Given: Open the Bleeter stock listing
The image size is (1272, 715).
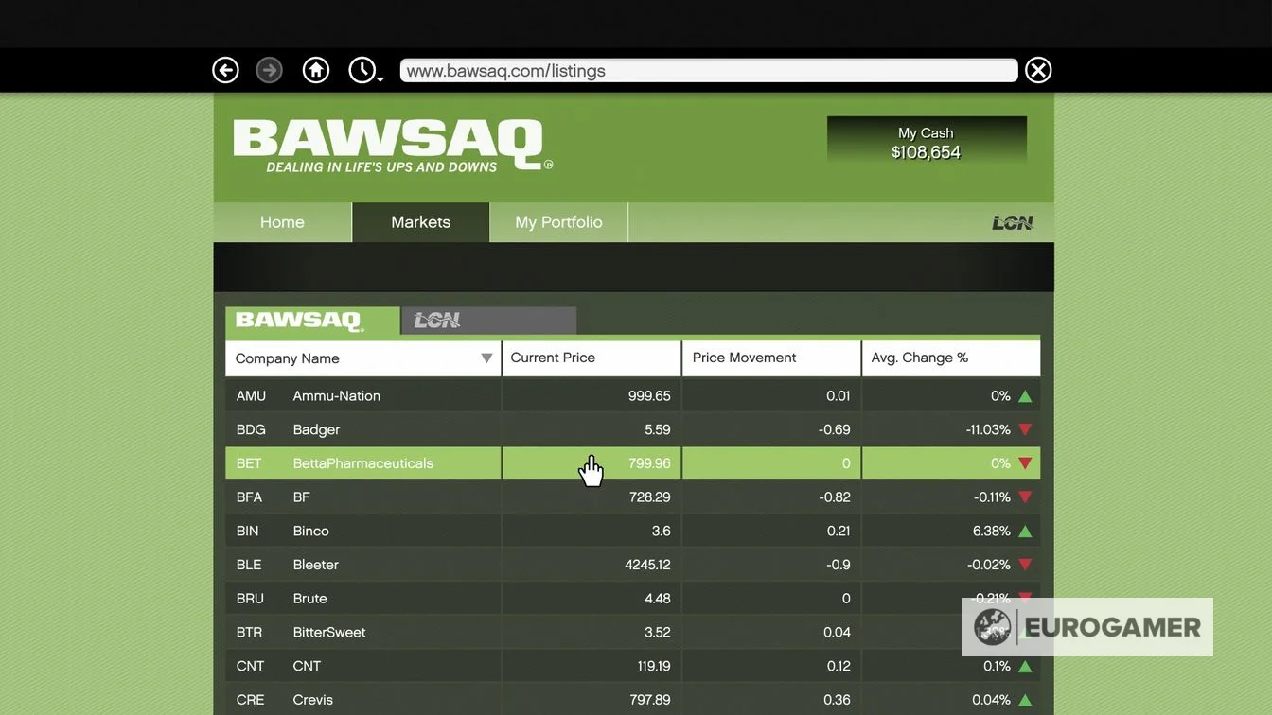Looking at the screenshot, I should (x=316, y=565).
